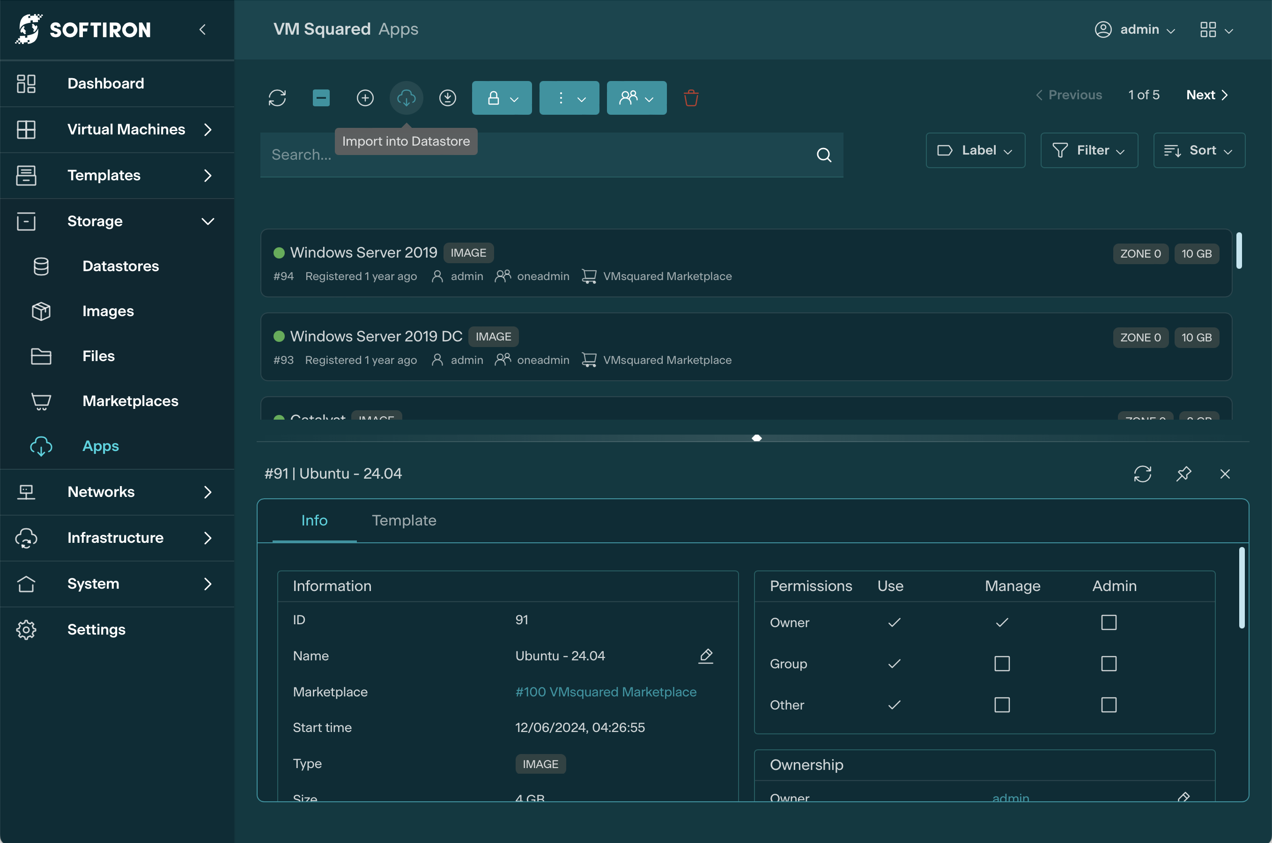This screenshot has height=843, width=1272.
Task: Open the #100 VMsquared Marketplace link
Action: click(606, 692)
